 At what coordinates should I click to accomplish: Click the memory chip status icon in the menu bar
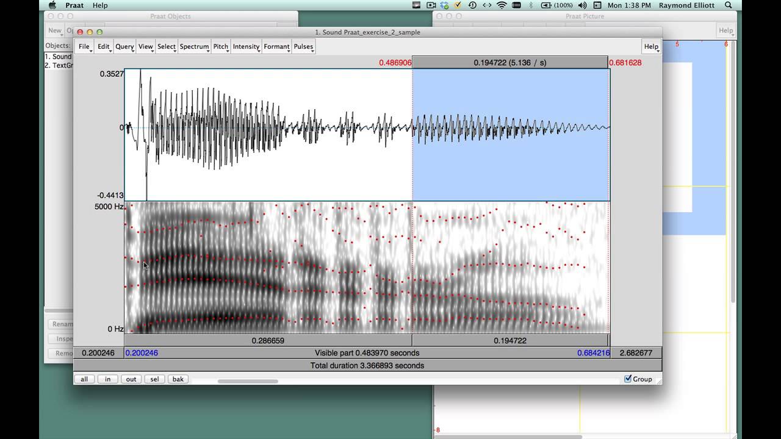516,5
